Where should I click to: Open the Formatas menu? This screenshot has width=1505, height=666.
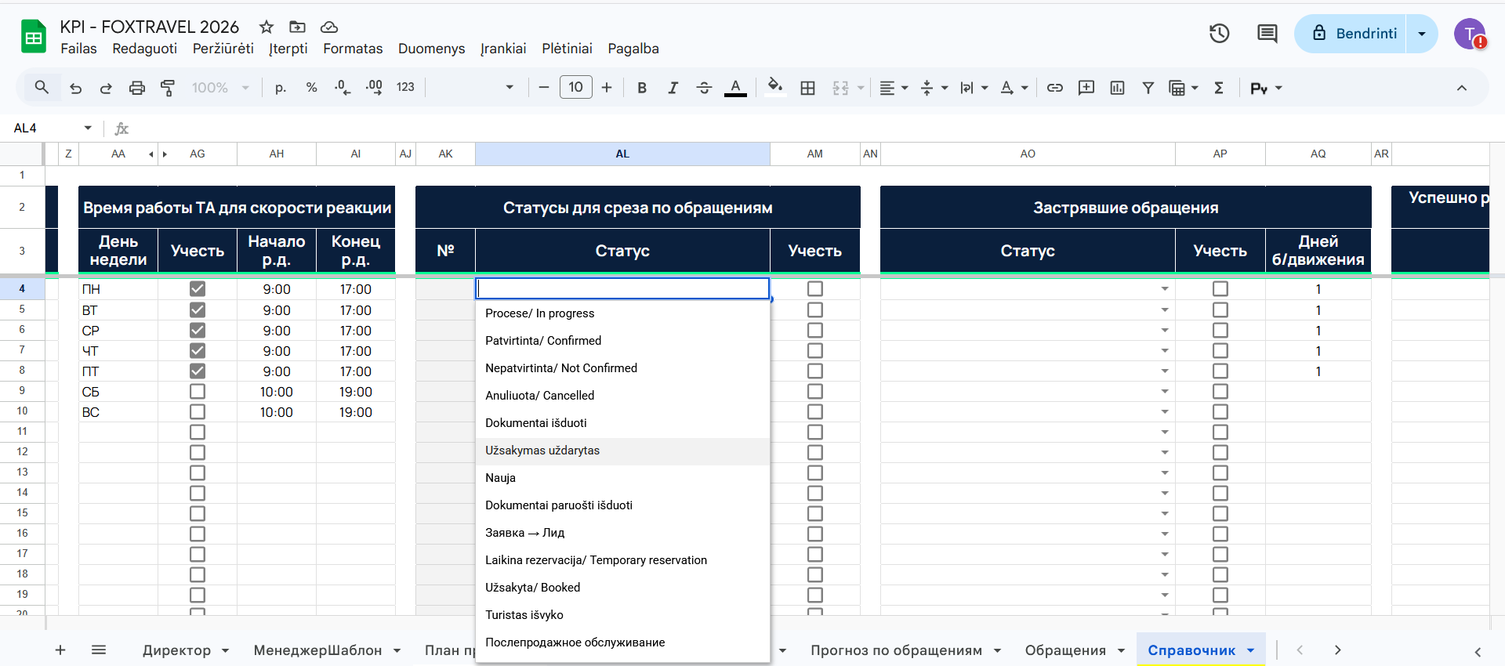tap(353, 49)
